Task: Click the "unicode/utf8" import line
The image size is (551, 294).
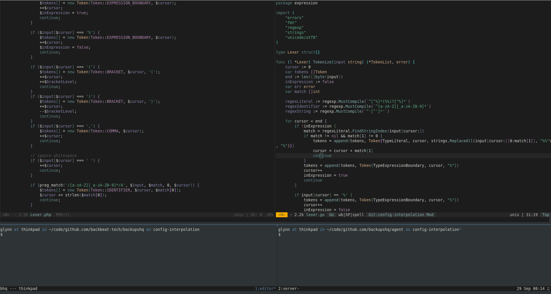Action: tap(301, 37)
